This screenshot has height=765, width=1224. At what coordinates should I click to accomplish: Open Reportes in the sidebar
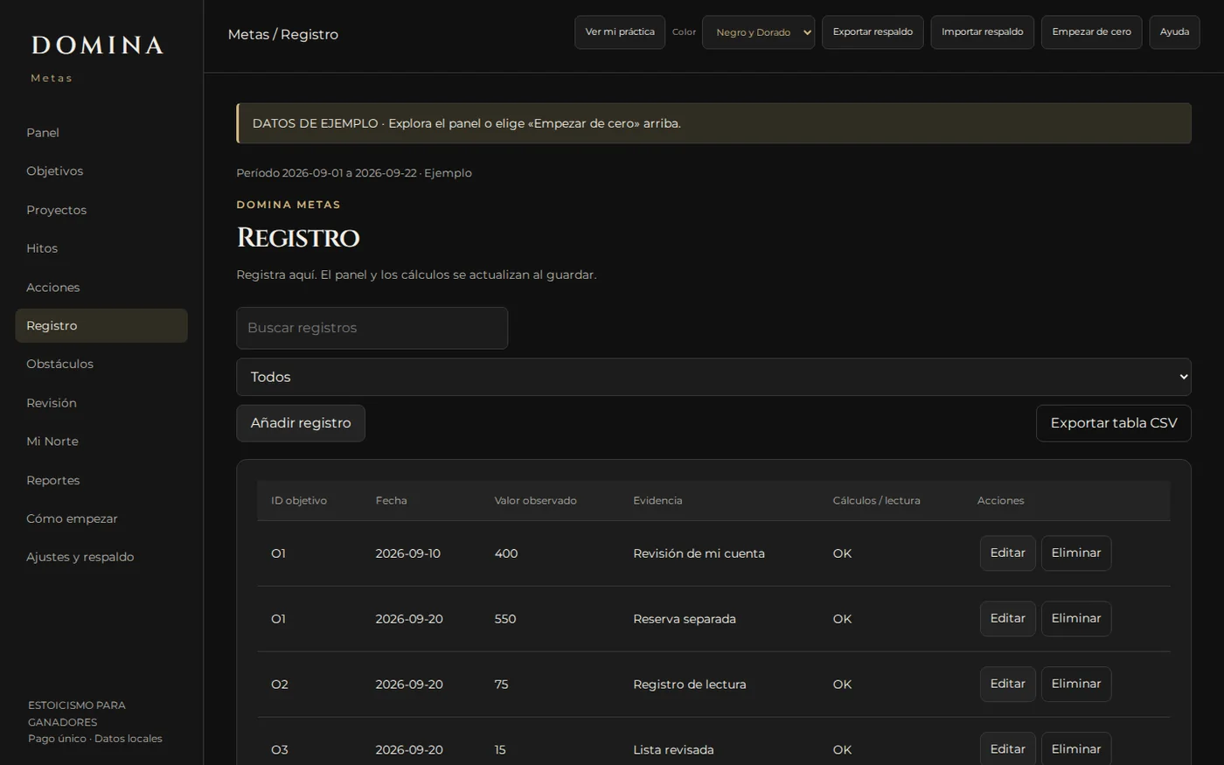(101, 480)
